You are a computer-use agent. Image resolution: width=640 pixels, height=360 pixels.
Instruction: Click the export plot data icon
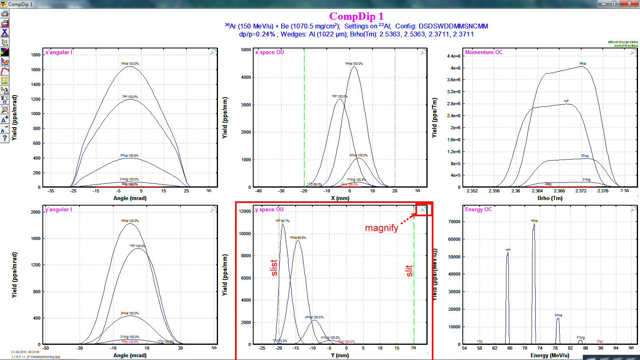point(4,90)
